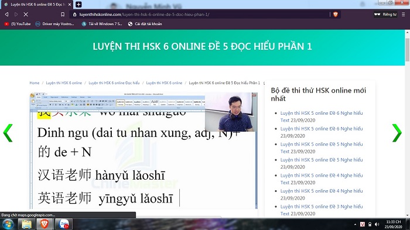Open a new tab with plus button
The image size is (410, 230).
click(x=78, y=5)
